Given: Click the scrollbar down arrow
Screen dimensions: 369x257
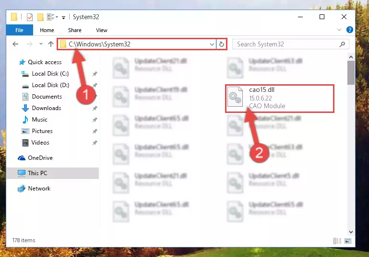Looking at the screenshot, I should pyautogui.click(x=351, y=232).
